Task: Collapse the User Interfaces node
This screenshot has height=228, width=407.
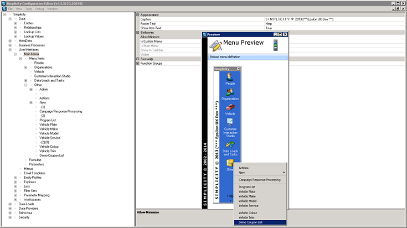Action: [x=10, y=50]
